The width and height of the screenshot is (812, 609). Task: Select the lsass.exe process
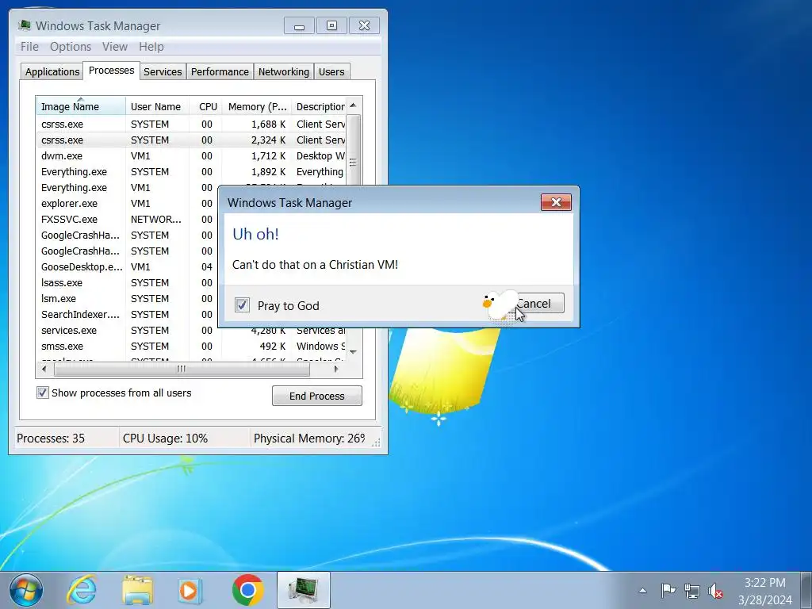[127, 283]
